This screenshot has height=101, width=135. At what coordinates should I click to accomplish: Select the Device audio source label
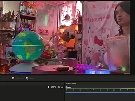click(68, 87)
